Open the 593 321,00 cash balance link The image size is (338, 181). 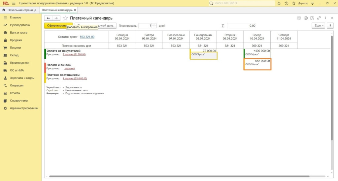87,37
